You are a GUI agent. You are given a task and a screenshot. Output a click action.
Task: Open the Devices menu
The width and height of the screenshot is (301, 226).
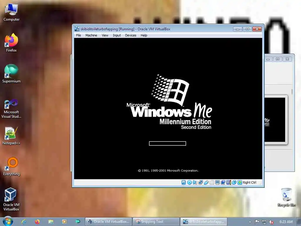pos(131,35)
